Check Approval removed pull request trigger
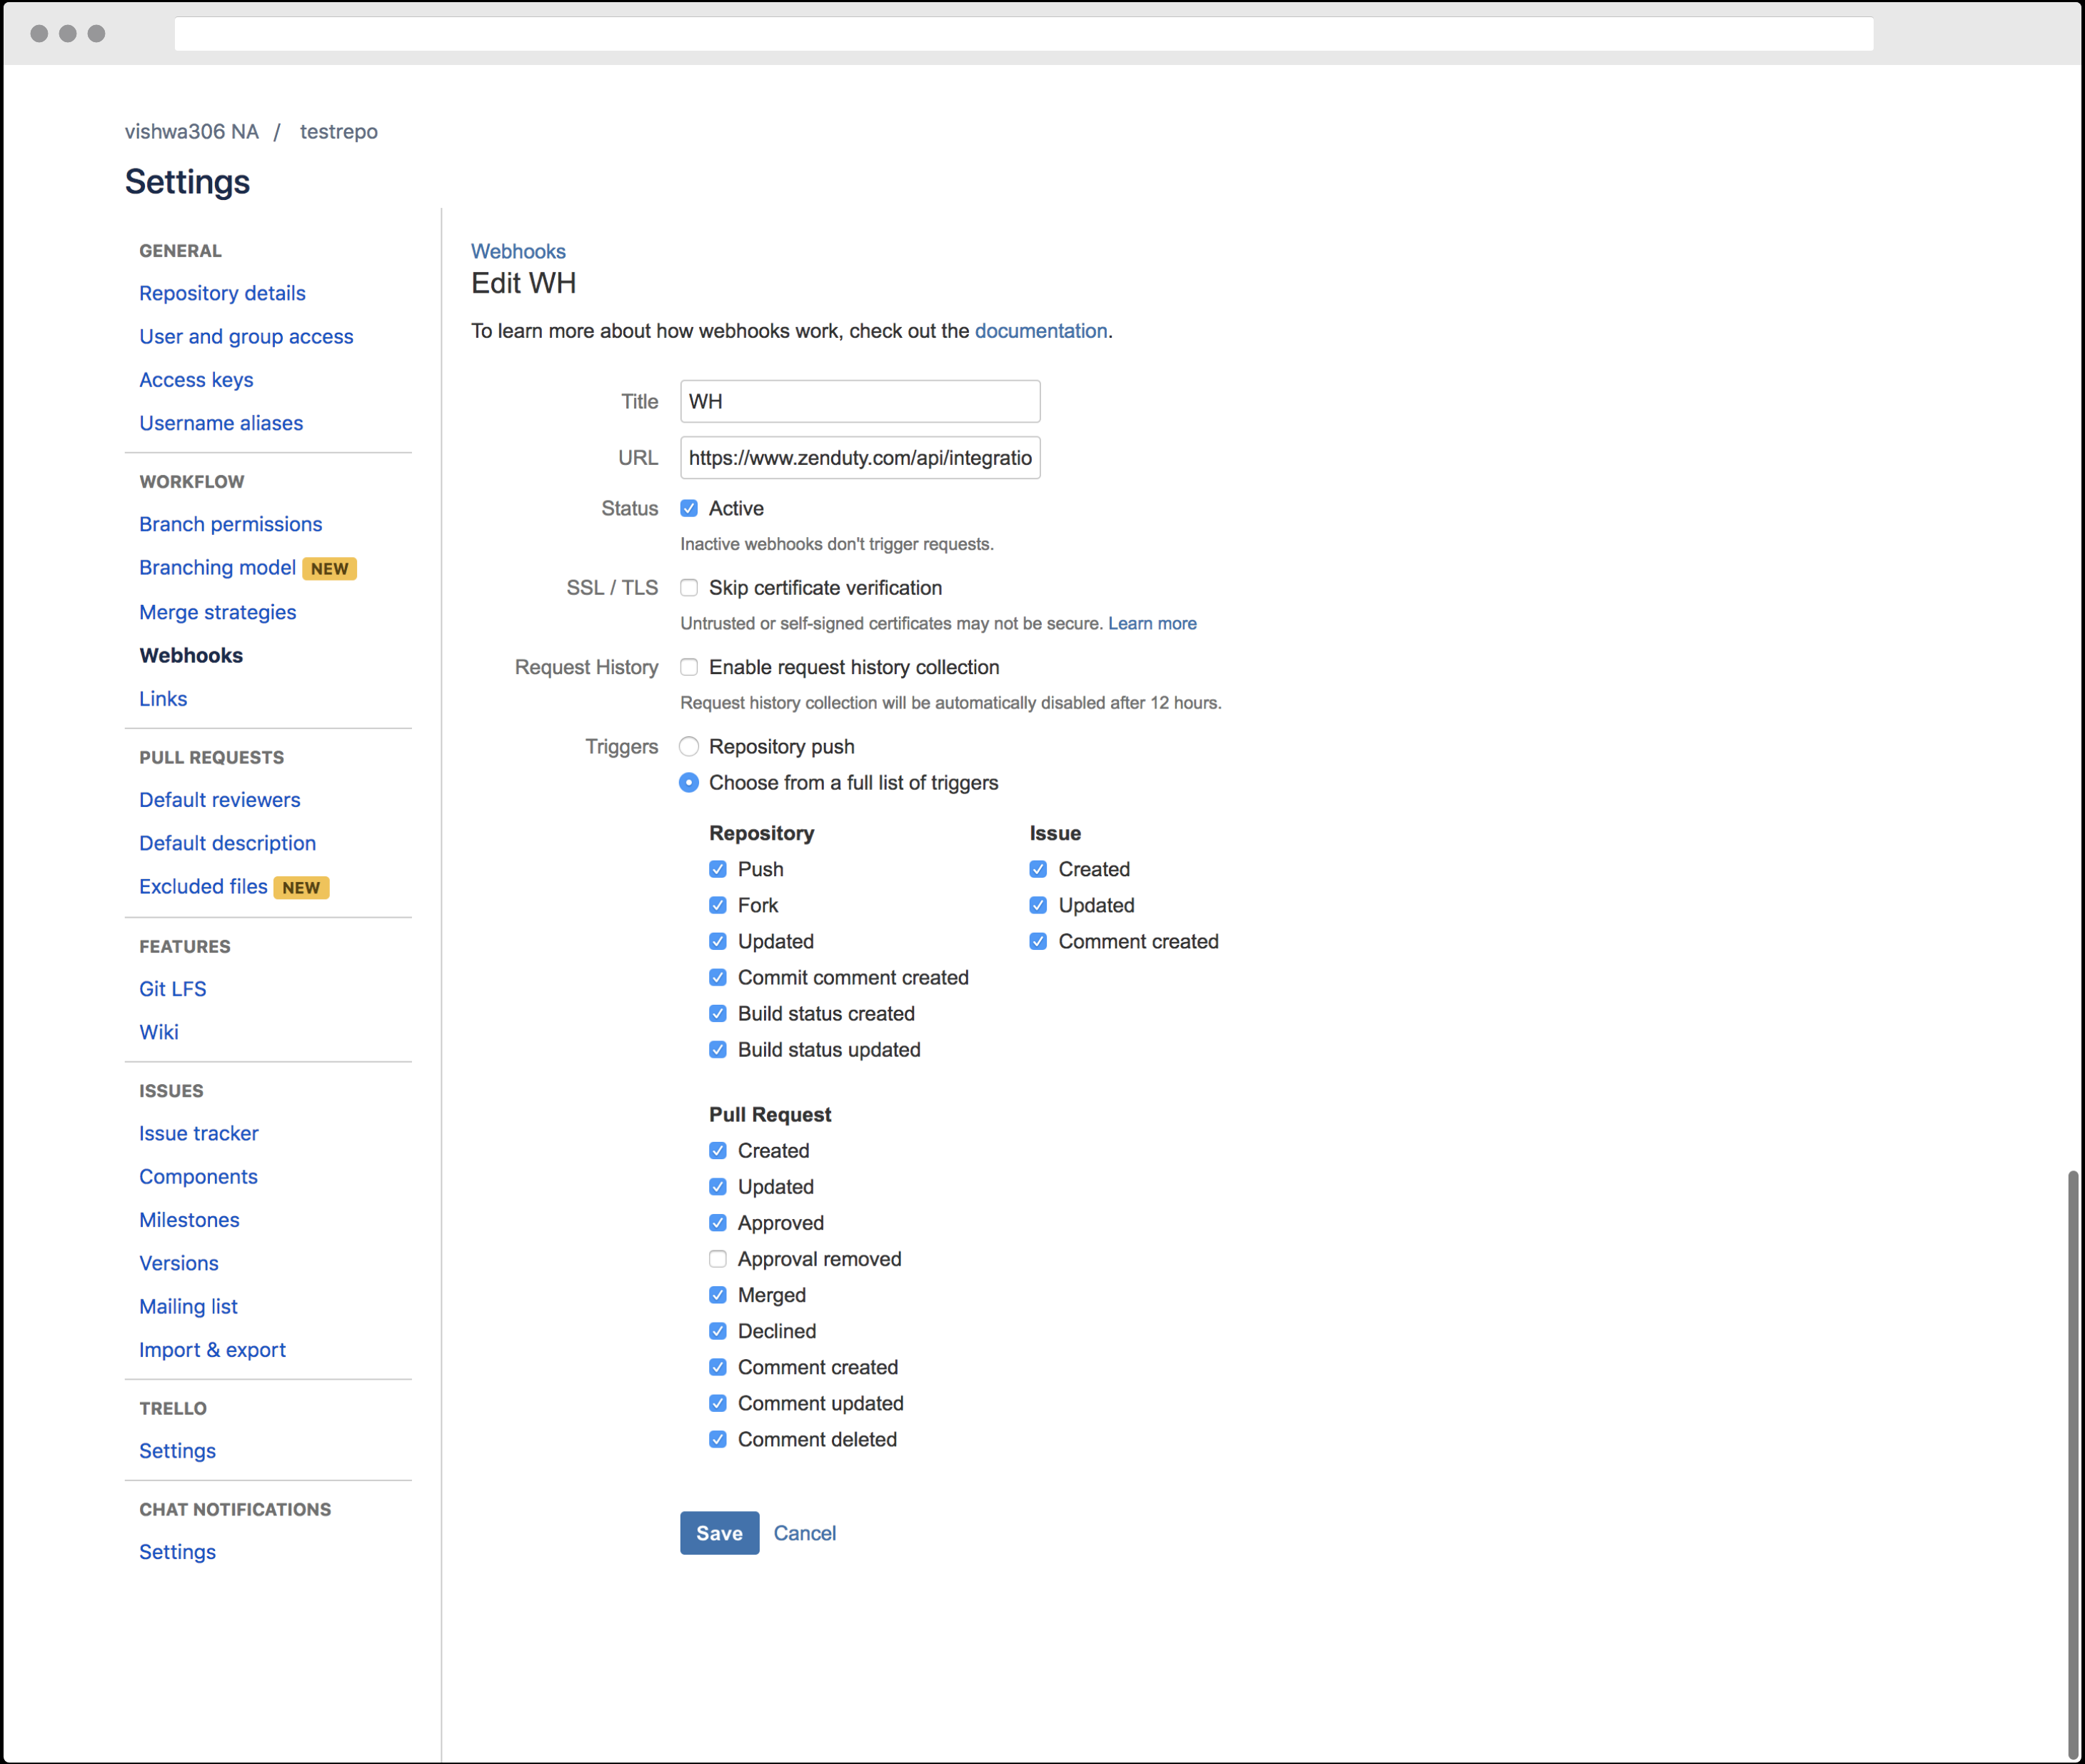The width and height of the screenshot is (2085, 1764). pos(718,1259)
